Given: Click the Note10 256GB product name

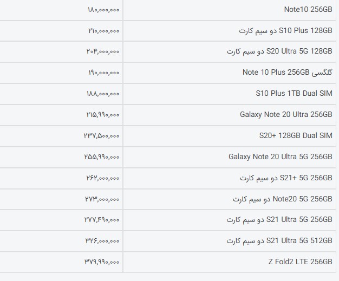Looking at the screenshot, I should coord(308,10).
